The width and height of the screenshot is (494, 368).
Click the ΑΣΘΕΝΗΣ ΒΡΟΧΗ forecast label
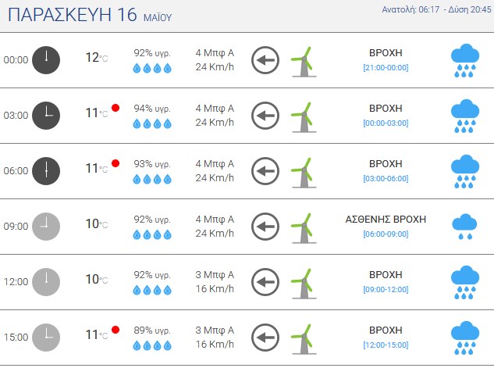click(386, 220)
